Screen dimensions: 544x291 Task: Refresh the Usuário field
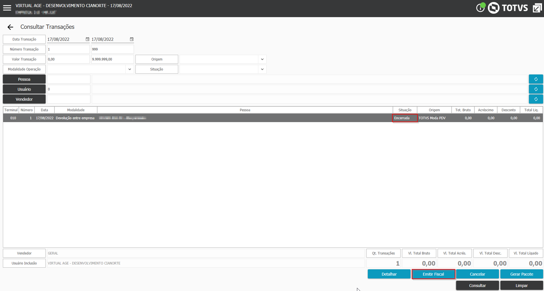click(x=536, y=89)
